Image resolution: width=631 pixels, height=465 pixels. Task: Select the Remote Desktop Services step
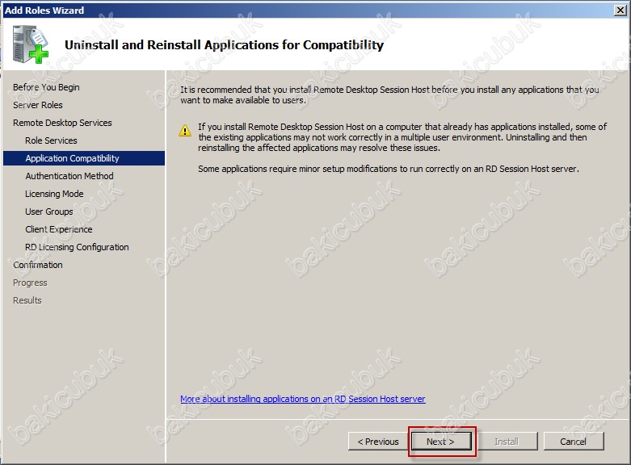[x=62, y=123]
